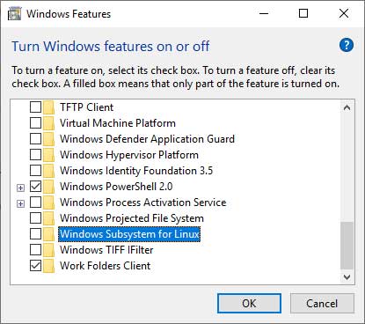Open the blue help question mark icon
The image size is (365, 324).
click(x=347, y=45)
